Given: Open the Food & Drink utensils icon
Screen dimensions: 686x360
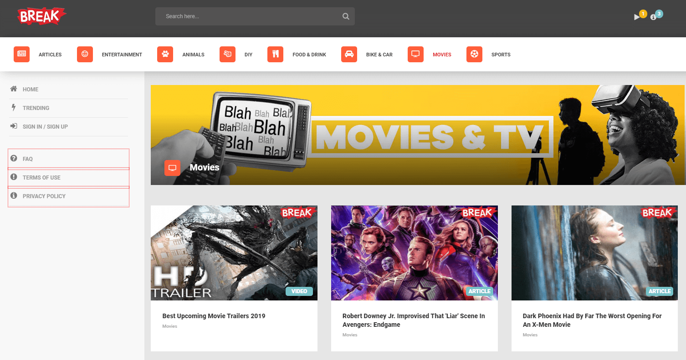Looking at the screenshot, I should pyautogui.click(x=275, y=54).
